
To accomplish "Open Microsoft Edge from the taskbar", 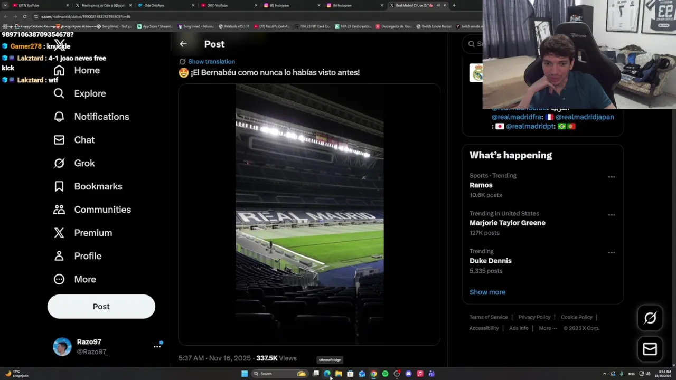I will 327,374.
